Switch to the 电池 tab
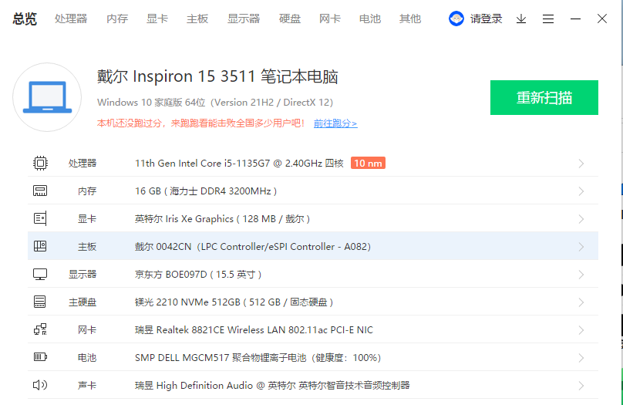Viewport: 623px width, 405px height. (x=370, y=19)
